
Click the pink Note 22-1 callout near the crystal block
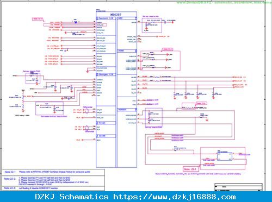[191, 169]
